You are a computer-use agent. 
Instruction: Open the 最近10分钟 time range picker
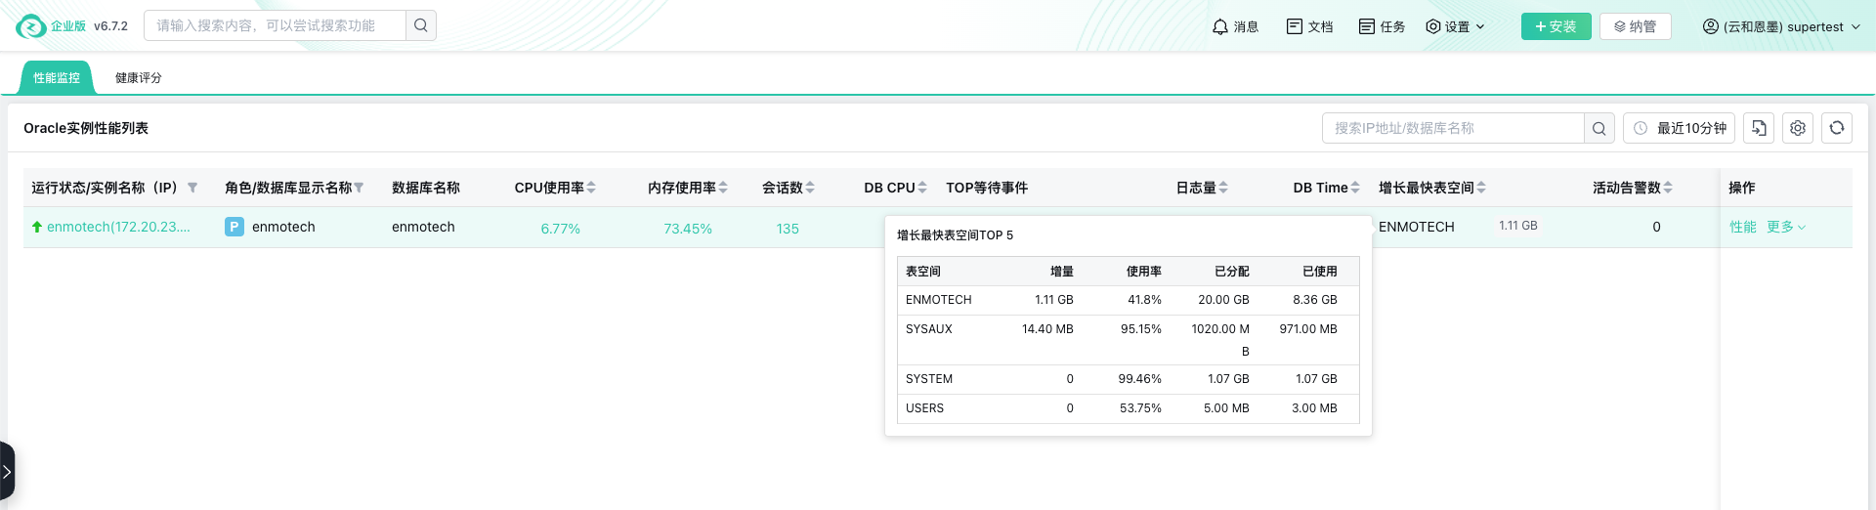1680,128
